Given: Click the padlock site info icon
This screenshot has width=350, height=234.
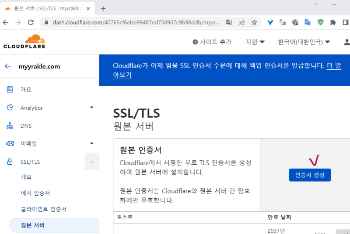Looking at the screenshot, I should coord(46,22).
